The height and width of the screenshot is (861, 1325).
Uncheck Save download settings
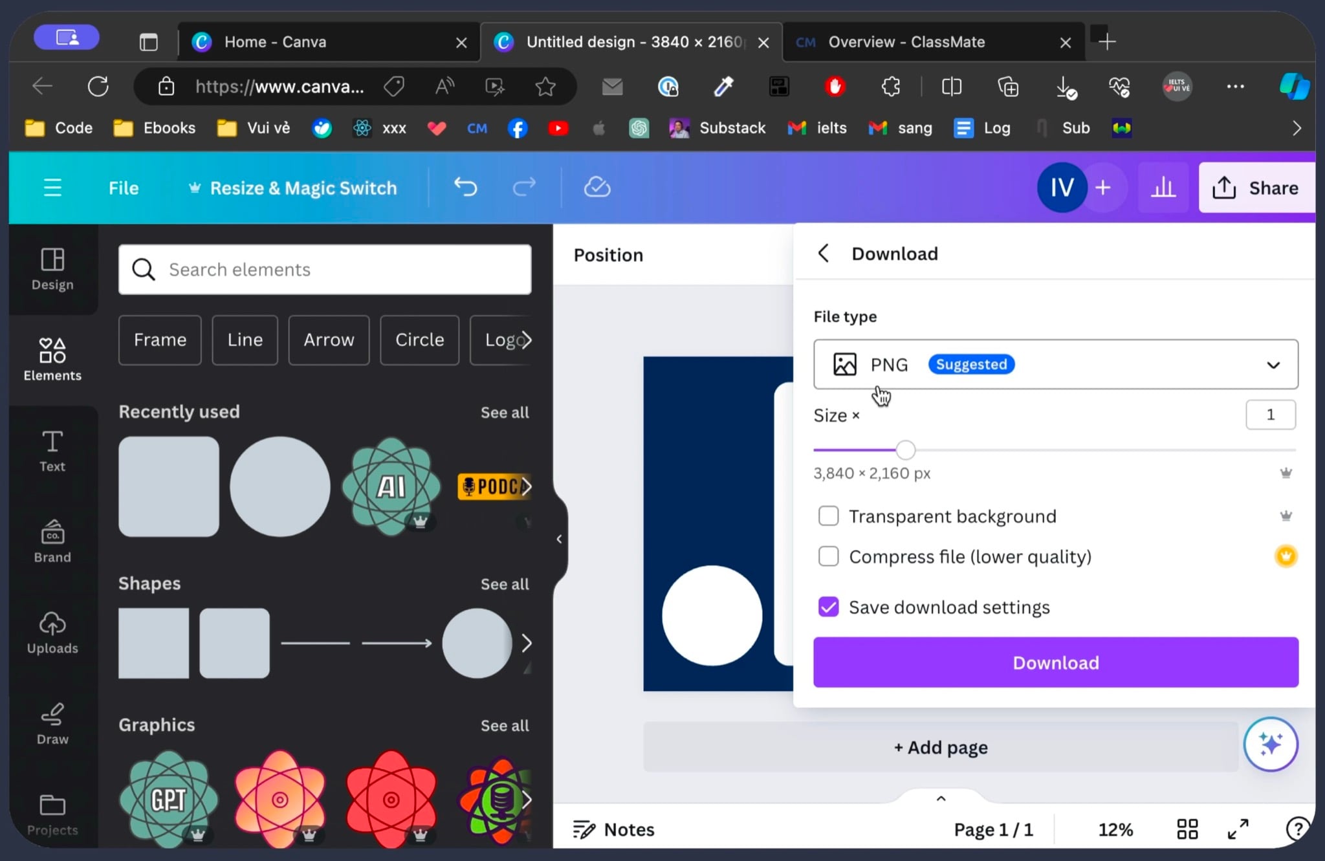(x=828, y=607)
